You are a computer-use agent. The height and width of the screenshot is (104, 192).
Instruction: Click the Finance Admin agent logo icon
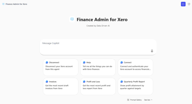click(x=72, y=19)
